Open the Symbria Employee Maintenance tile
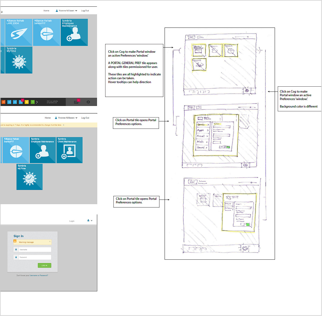 click(x=74, y=32)
